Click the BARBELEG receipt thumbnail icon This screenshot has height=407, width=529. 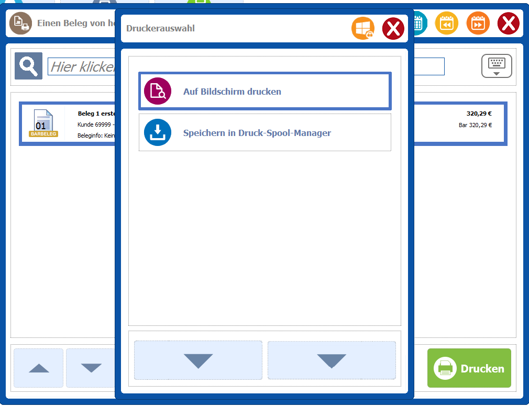[43, 123]
